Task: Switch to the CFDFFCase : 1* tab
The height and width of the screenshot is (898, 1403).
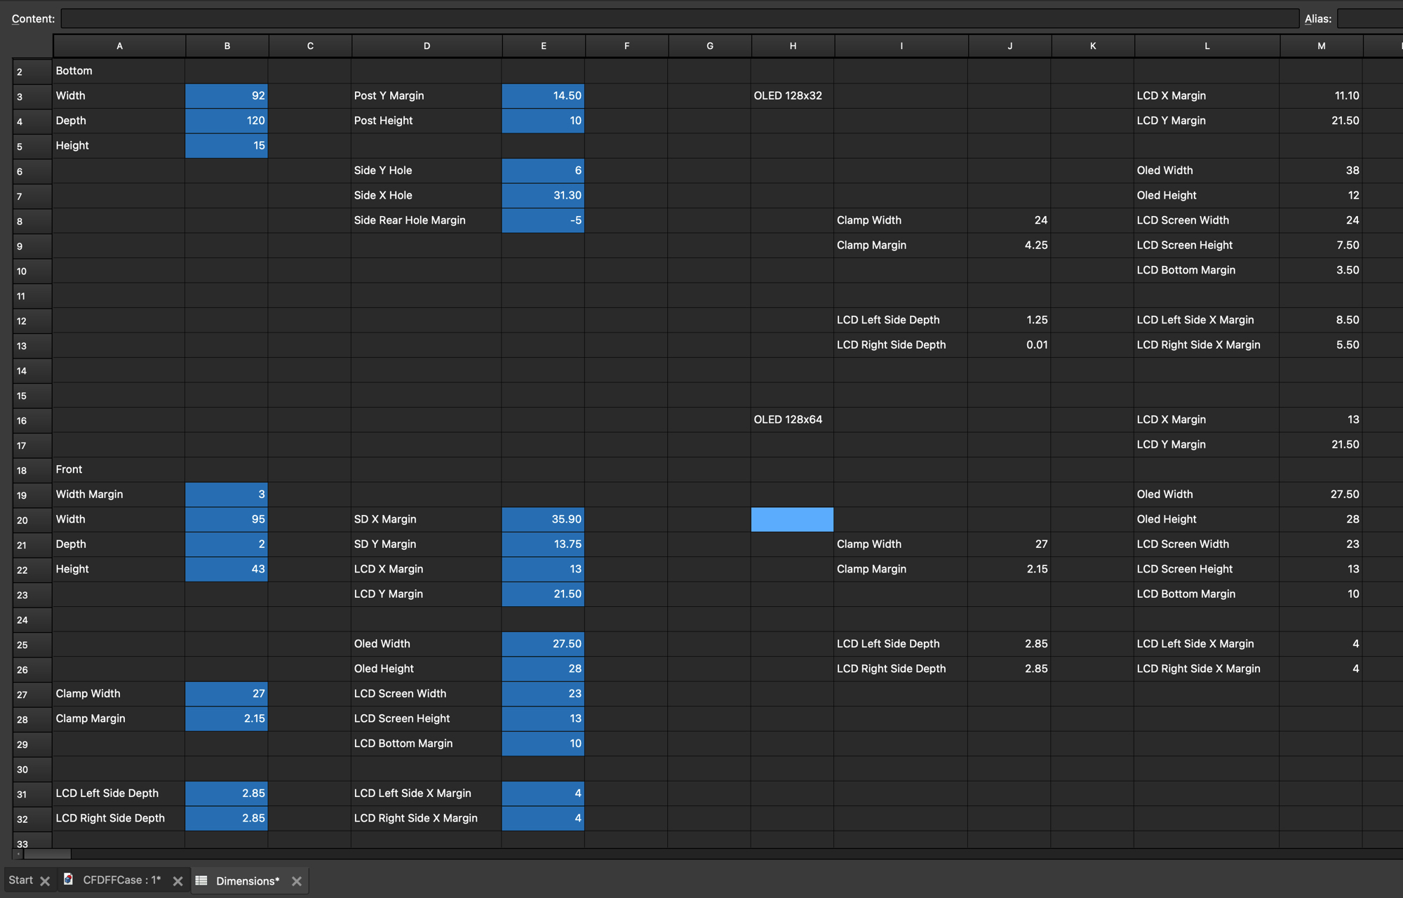Action: [121, 880]
